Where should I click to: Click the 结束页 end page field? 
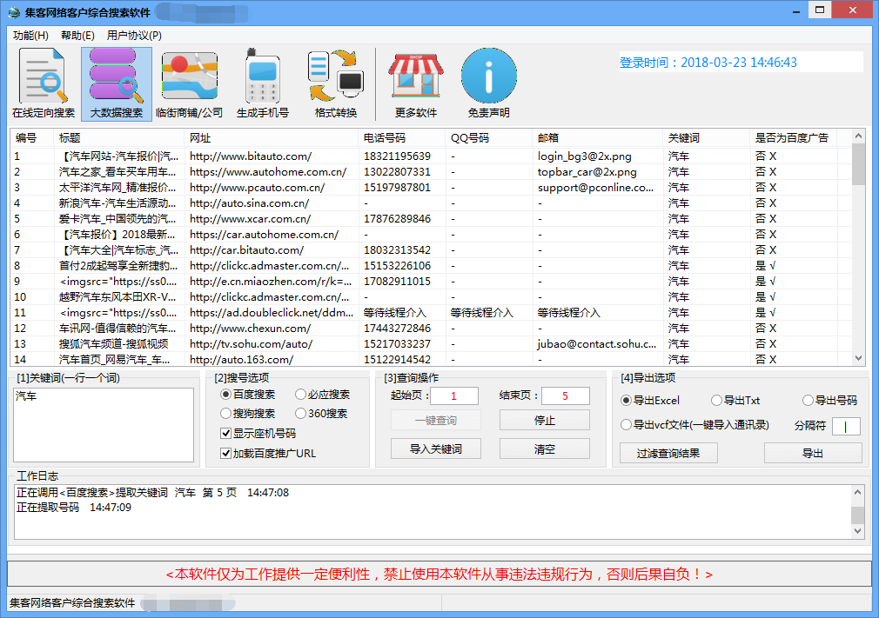click(x=565, y=395)
